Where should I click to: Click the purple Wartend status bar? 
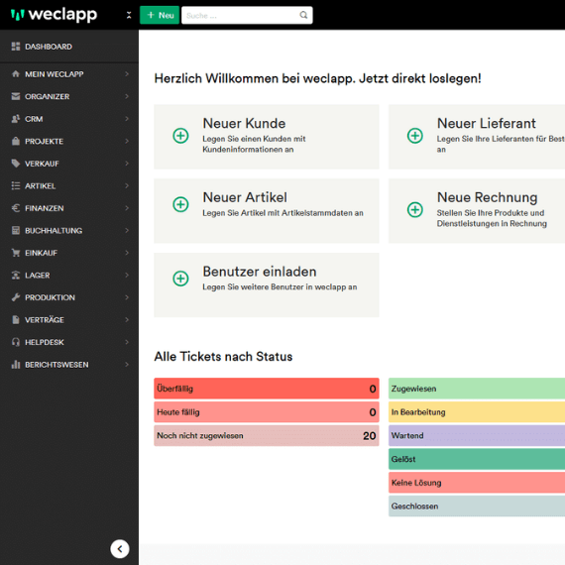(477, 435)
